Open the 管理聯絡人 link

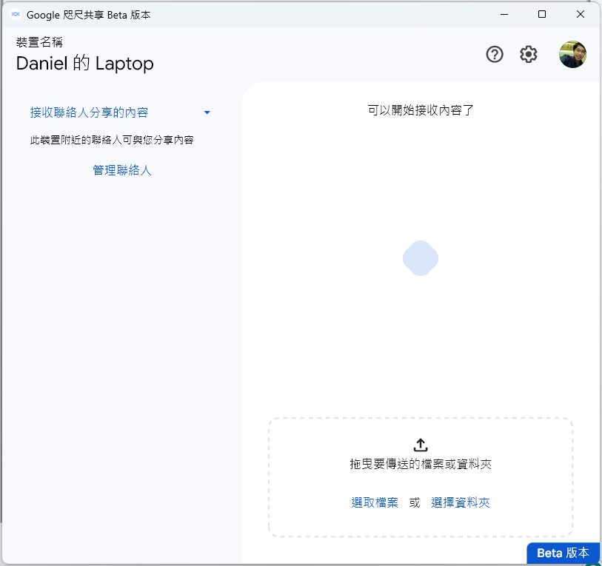point(122,170)
